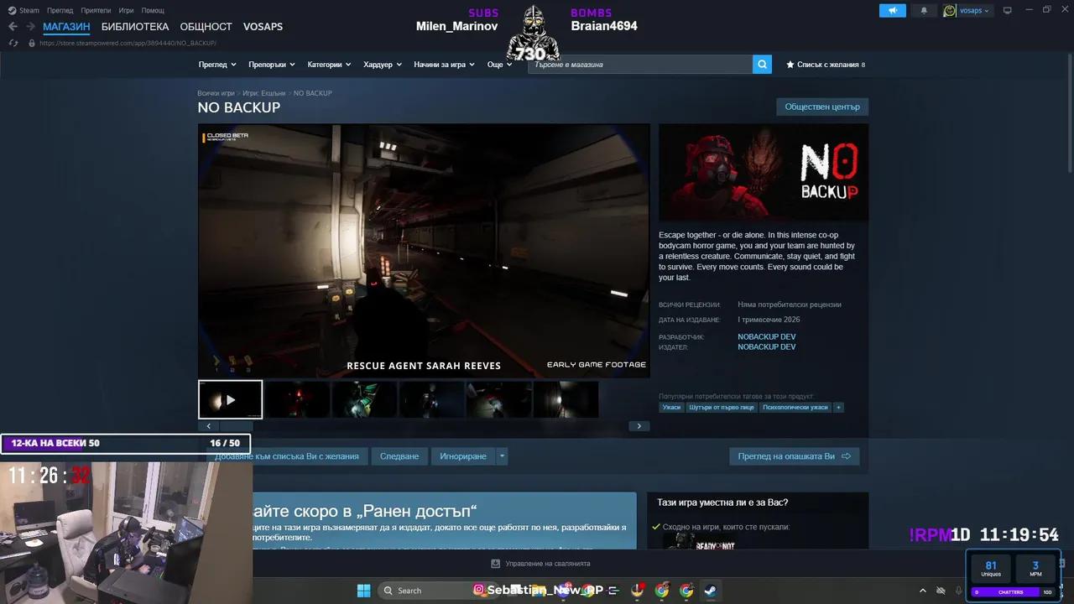Image resolution: width=1074 pixels, height=604 pixels.
Task: Enter Big Picture mode with the screen icon
Action: point(1007,10)
